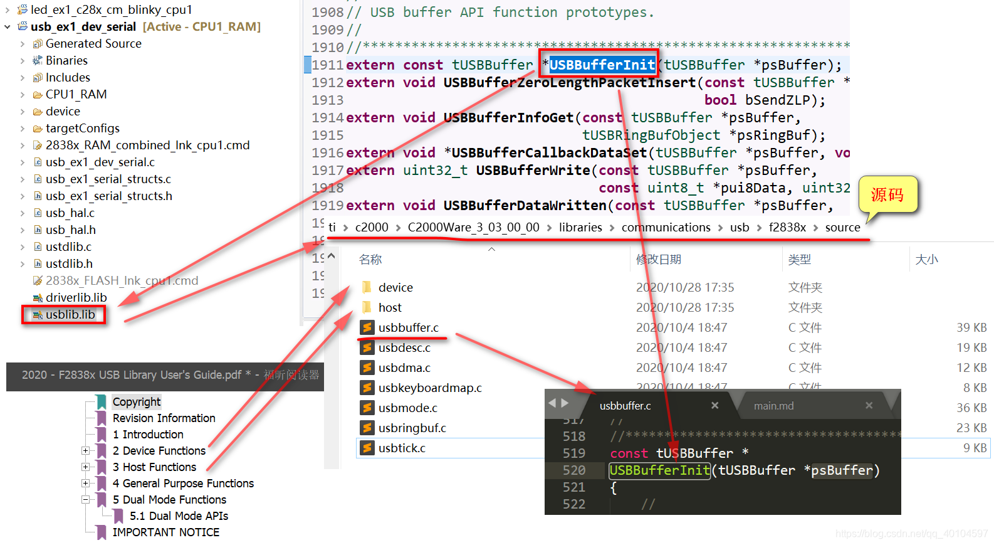This screenshot has height=545, width=994.
Task: Click the IMPORTANT NOTICE bookmark icon
Action: tap(101, 532)
